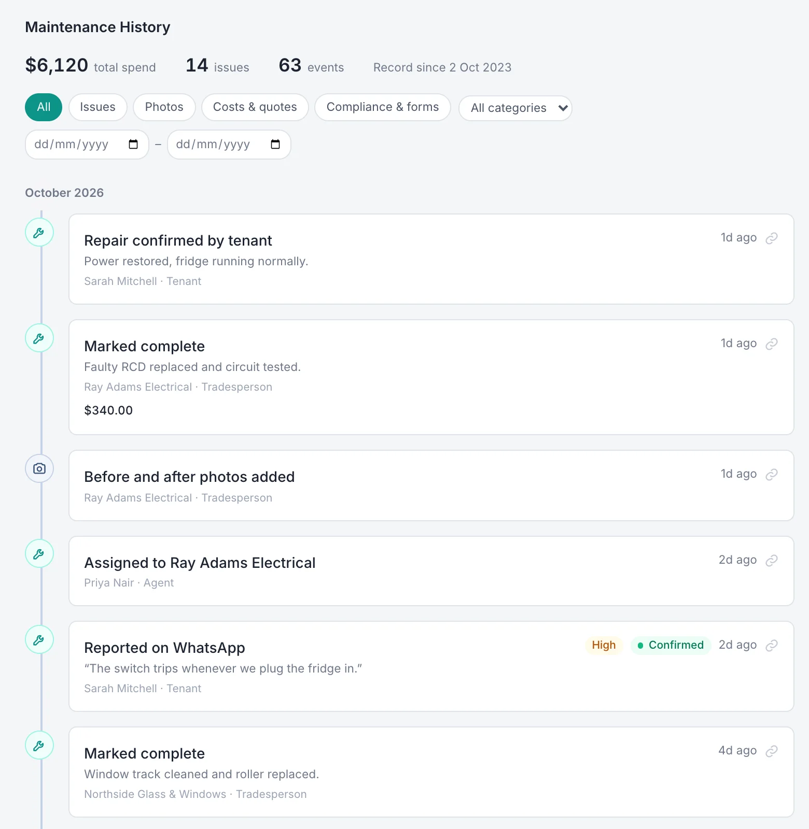Viewport: 809px width, 829px height.
Task: Copy link for Window track cleaned event
Action: (772, 751)
